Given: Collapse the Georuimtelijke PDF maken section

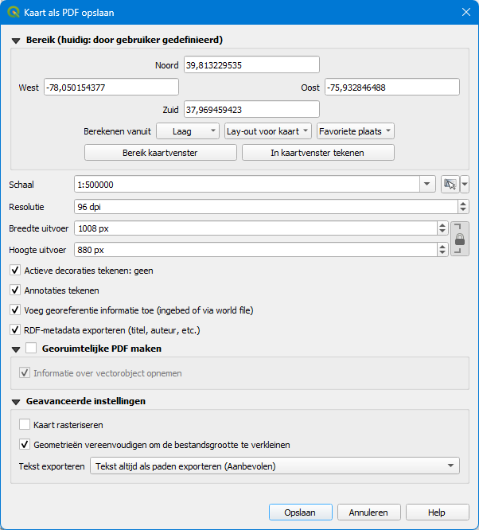Looking at the screenshot, I should pyautogui.click(x=16, y=349).
